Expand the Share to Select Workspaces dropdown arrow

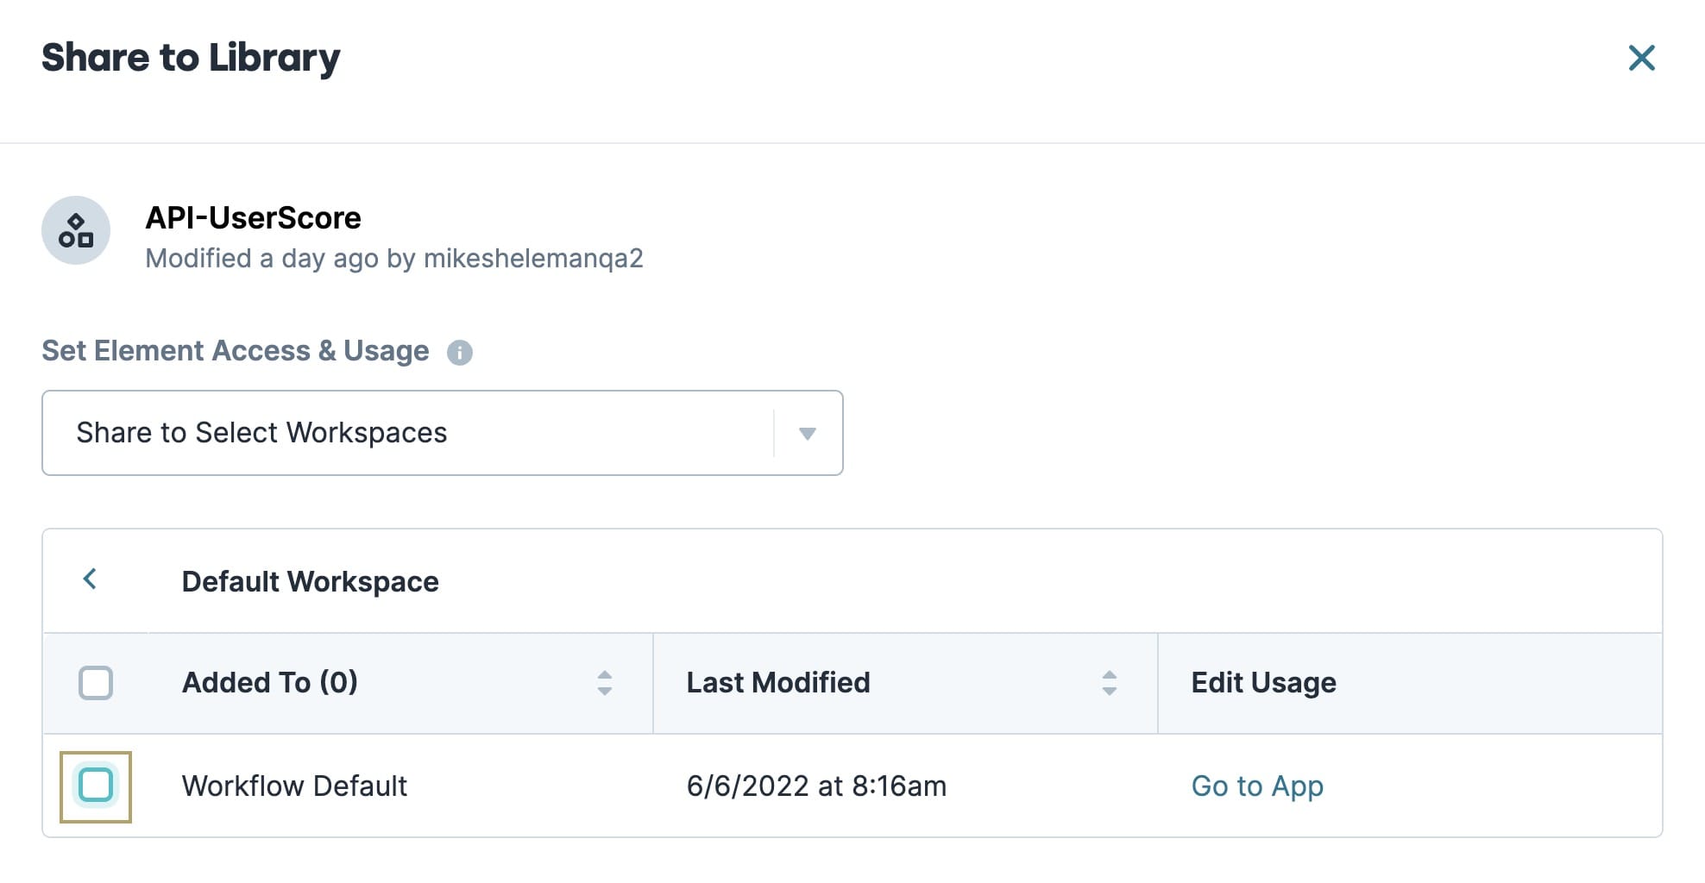pyautogui.click(x=808, y=433)
